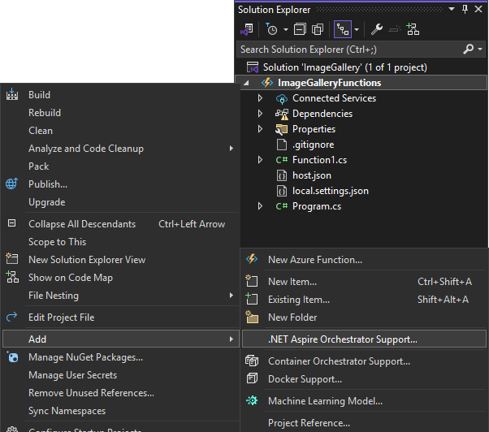Image resolution: width=489 pixels, height=432 pixels.
Task: Select host.json in the tree
Action: click(312, 175)
